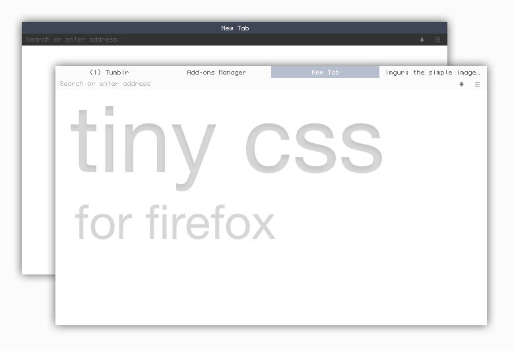Screen dimensions: 514x351
Task: Switch to the imgur: the simple image tab
Action: pyautogui.click(x=433, y=72)
